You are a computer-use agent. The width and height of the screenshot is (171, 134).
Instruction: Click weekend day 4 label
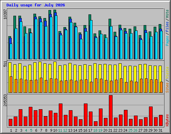coord(26,130)
